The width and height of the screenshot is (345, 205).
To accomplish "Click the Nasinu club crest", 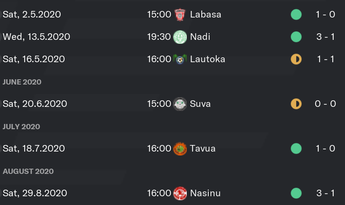I will click(x=180, y=193).
